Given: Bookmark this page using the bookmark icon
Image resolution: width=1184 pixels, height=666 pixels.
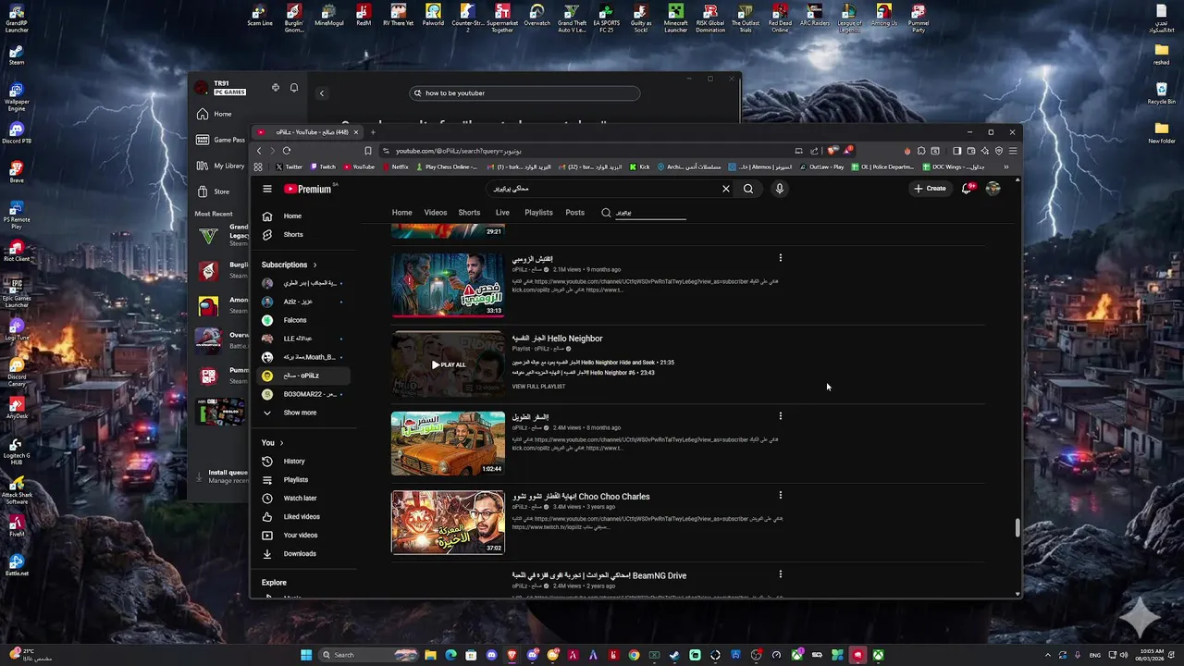Looking at the screenshot, I should pyautogui.click(x=368, y=151).
